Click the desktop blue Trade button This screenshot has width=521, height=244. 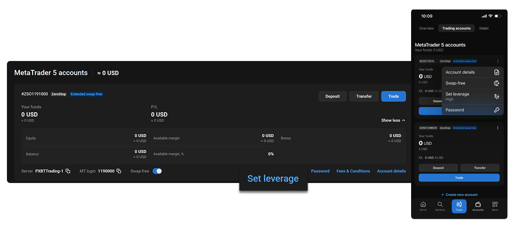(x=394, y=96)
